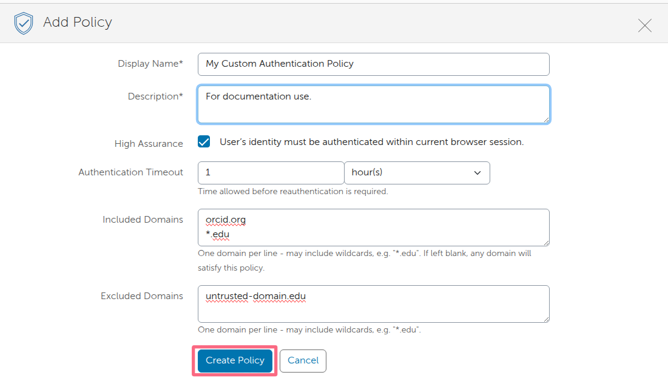The image size is (668, 378).
Task: Expand the time unit combo box to change units
Action: (417, 173)
